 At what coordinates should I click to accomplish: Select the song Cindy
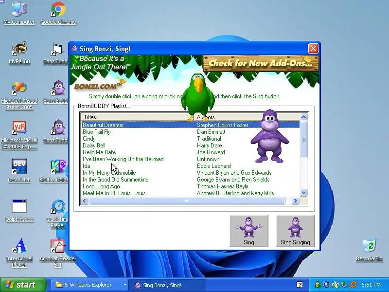pos(89,139)
